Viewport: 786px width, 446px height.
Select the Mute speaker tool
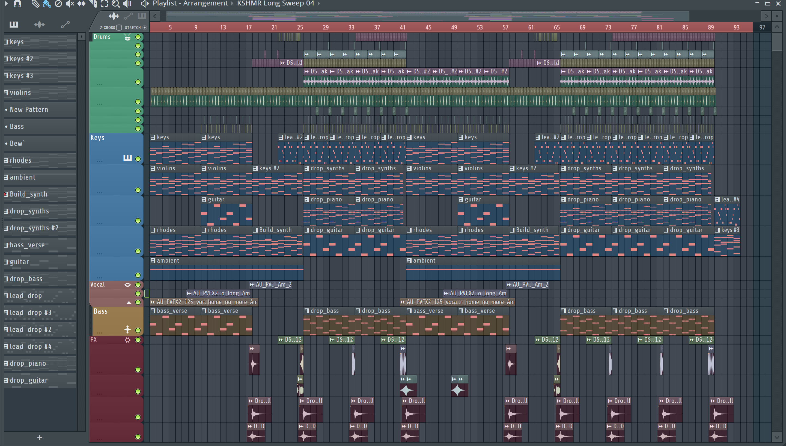point(70,3)
